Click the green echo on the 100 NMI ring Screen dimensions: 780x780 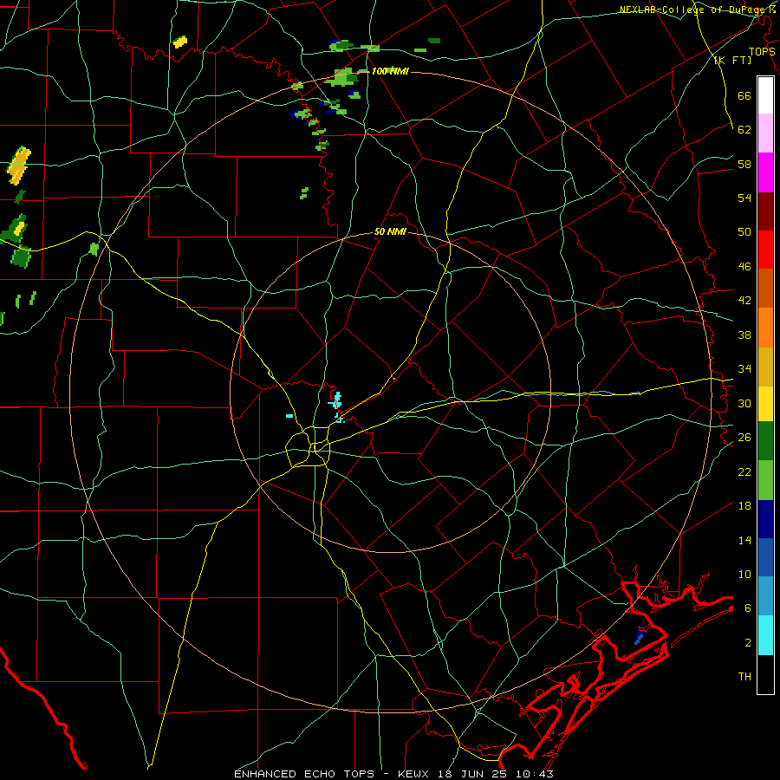coord(343,78)
